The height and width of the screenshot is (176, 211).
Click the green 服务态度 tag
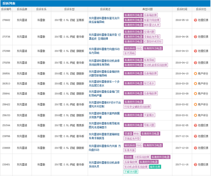point(155,167)
